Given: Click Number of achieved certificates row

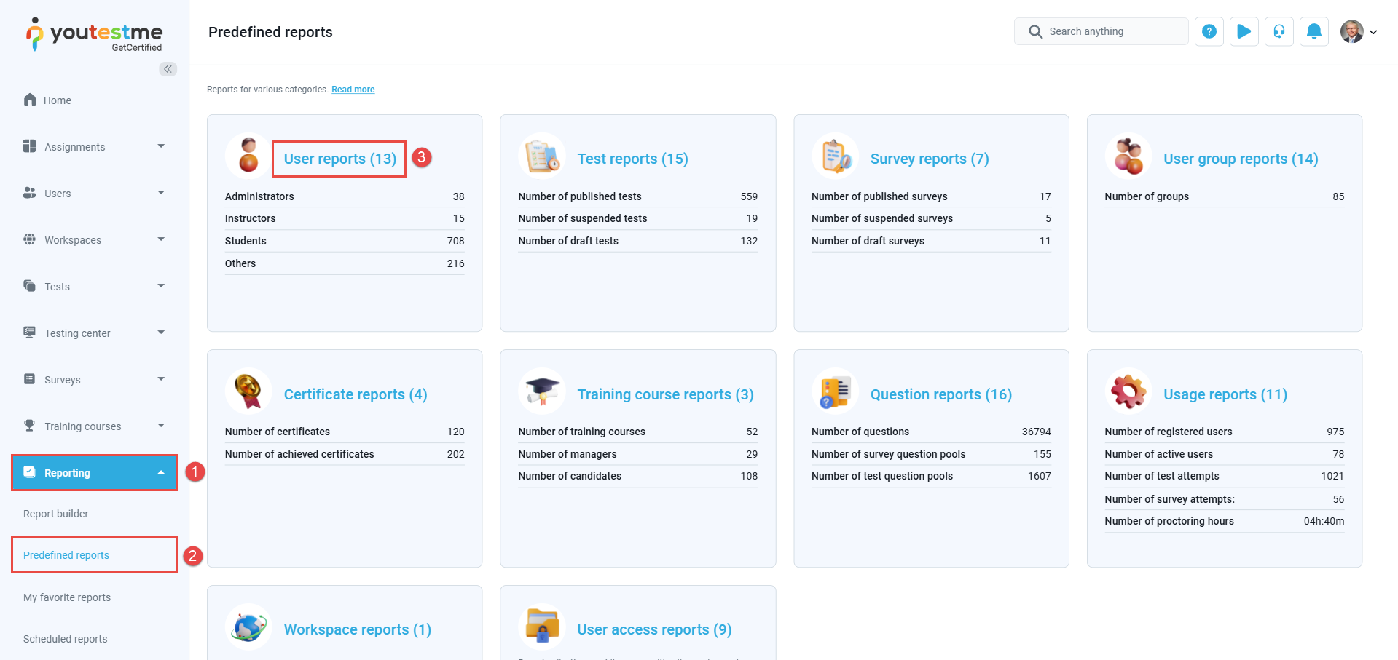Looking at the screenshot, I should tap(345, 454).
